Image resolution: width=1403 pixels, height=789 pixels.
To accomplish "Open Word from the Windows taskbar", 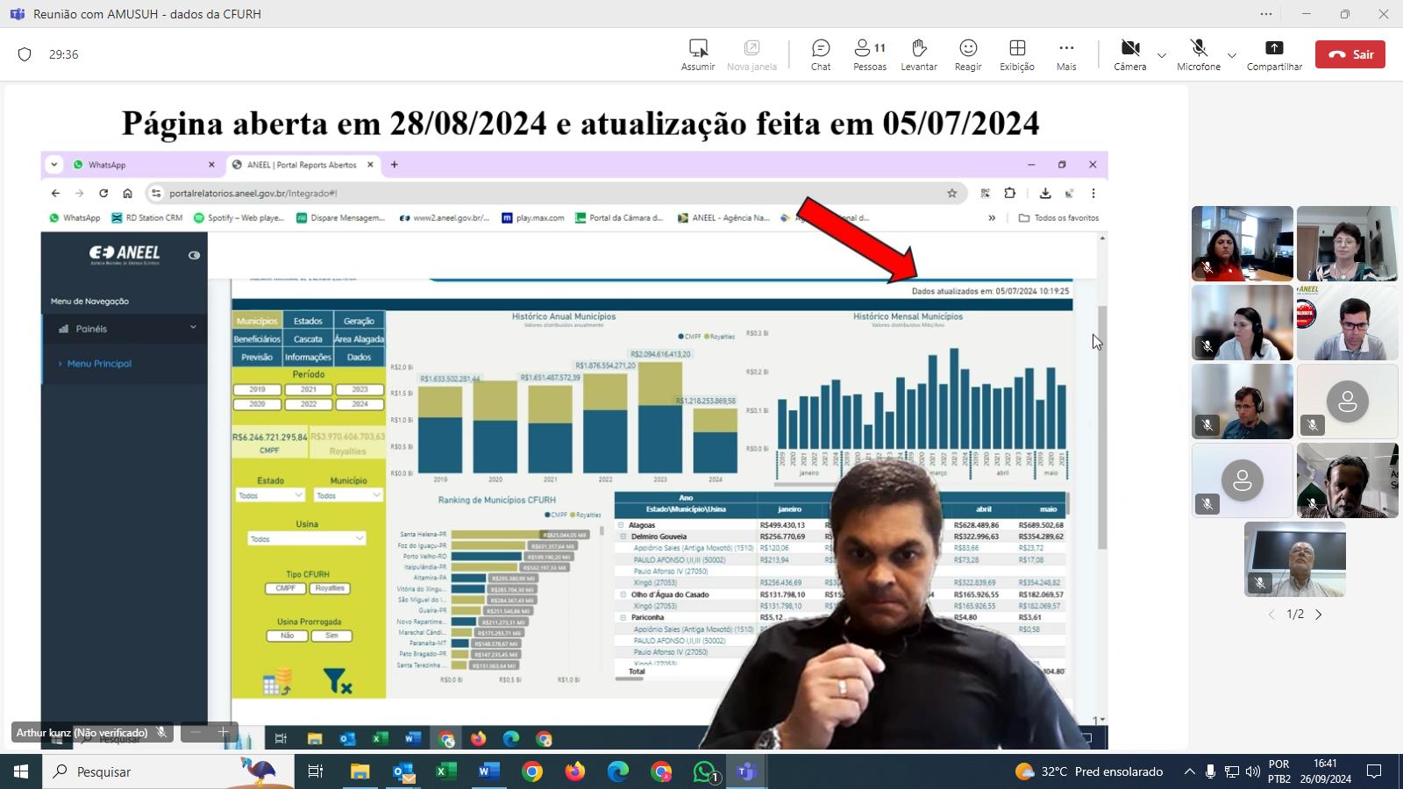I will point(489,771).
